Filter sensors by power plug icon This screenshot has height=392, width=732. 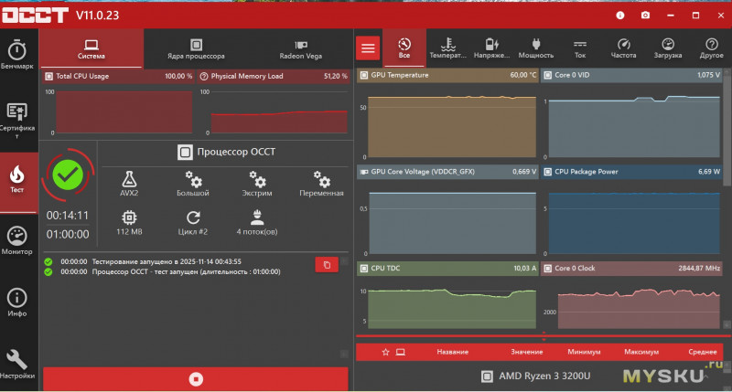tap(536, 48)
